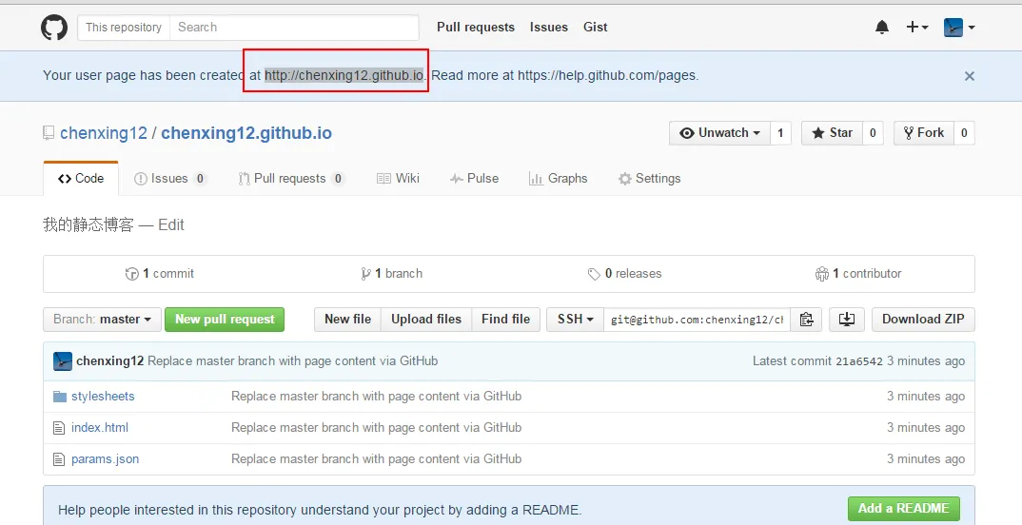The image size is (1022, 525).
Task: Open the create new plus menu
Action: coord(916,28)
